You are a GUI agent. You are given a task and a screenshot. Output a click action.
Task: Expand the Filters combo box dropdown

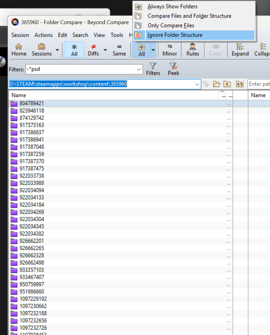(x=139, y=69)
